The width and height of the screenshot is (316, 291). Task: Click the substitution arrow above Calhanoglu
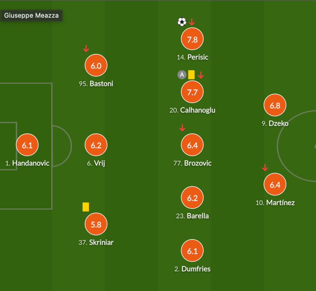coord(201,75)
